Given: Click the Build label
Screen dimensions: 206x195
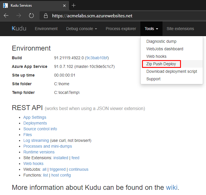Looking at the screenshot, I should point(17,58).
